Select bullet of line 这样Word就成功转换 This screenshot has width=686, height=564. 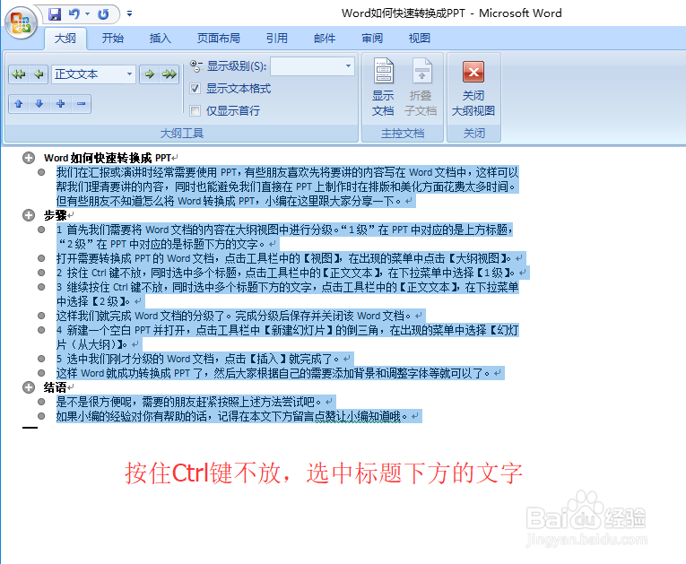tap(41, 373)
